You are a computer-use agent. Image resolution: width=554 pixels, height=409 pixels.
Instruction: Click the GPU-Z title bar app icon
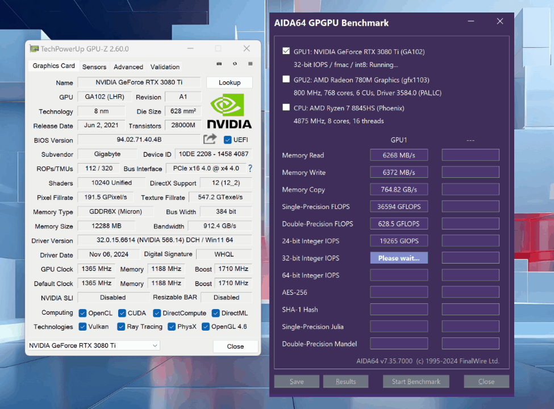(34, 49)
